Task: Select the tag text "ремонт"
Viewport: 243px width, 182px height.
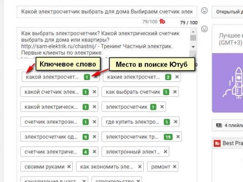Action: point(161,167)
